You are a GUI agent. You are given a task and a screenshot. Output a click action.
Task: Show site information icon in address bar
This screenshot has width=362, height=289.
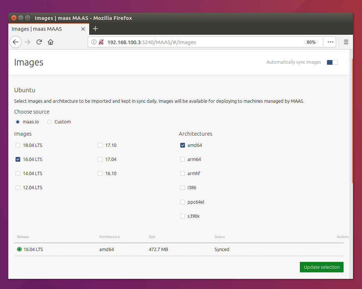coord(94,42)
